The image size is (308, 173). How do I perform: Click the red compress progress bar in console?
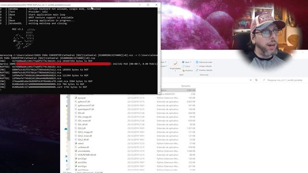click(x=63, y=64)
